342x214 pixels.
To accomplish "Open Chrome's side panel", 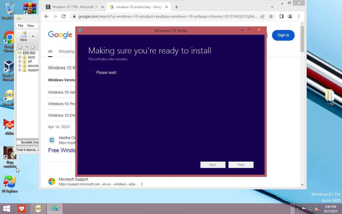I will click(281, 16).
